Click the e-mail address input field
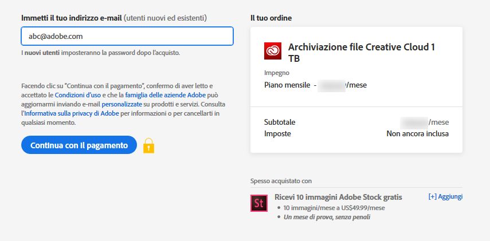 click(127, 36)
